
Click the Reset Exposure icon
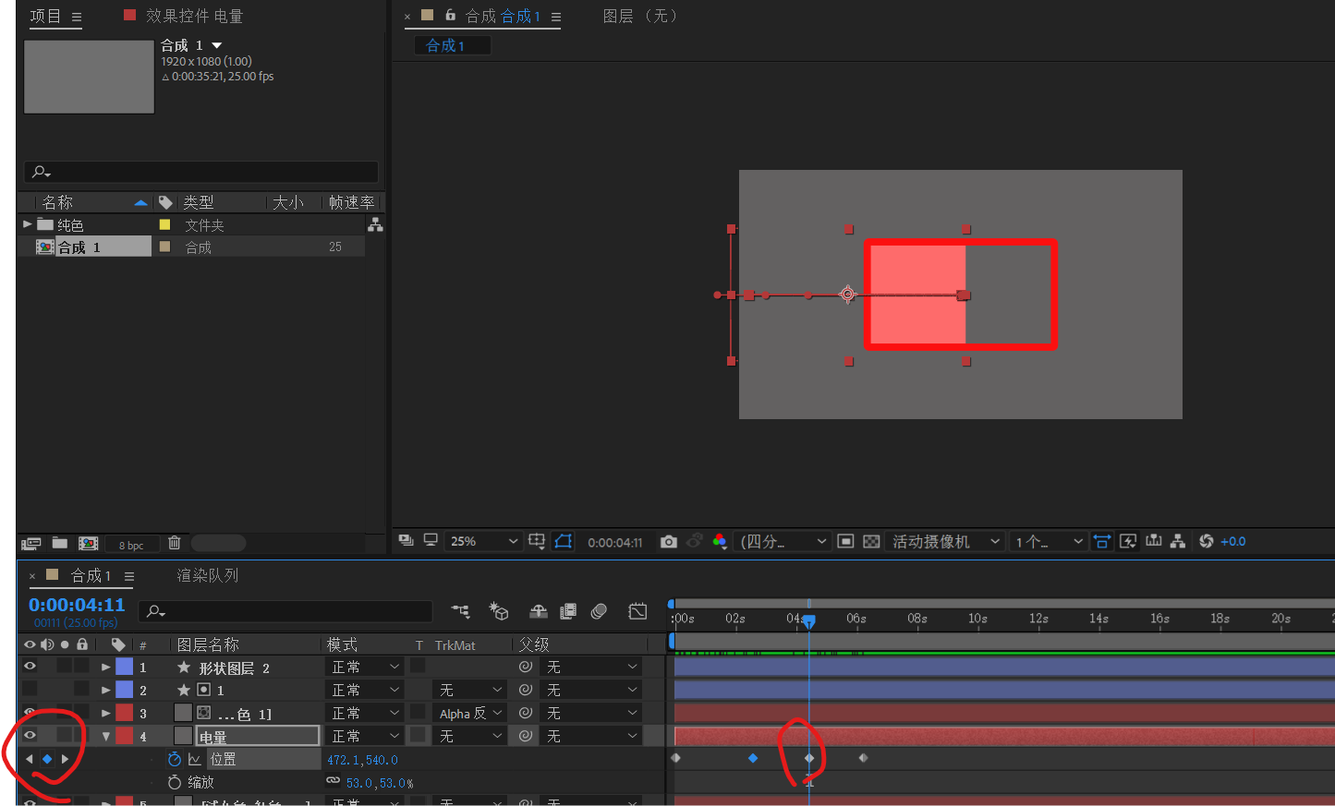pyautogui.click(x=1206, y=541)
